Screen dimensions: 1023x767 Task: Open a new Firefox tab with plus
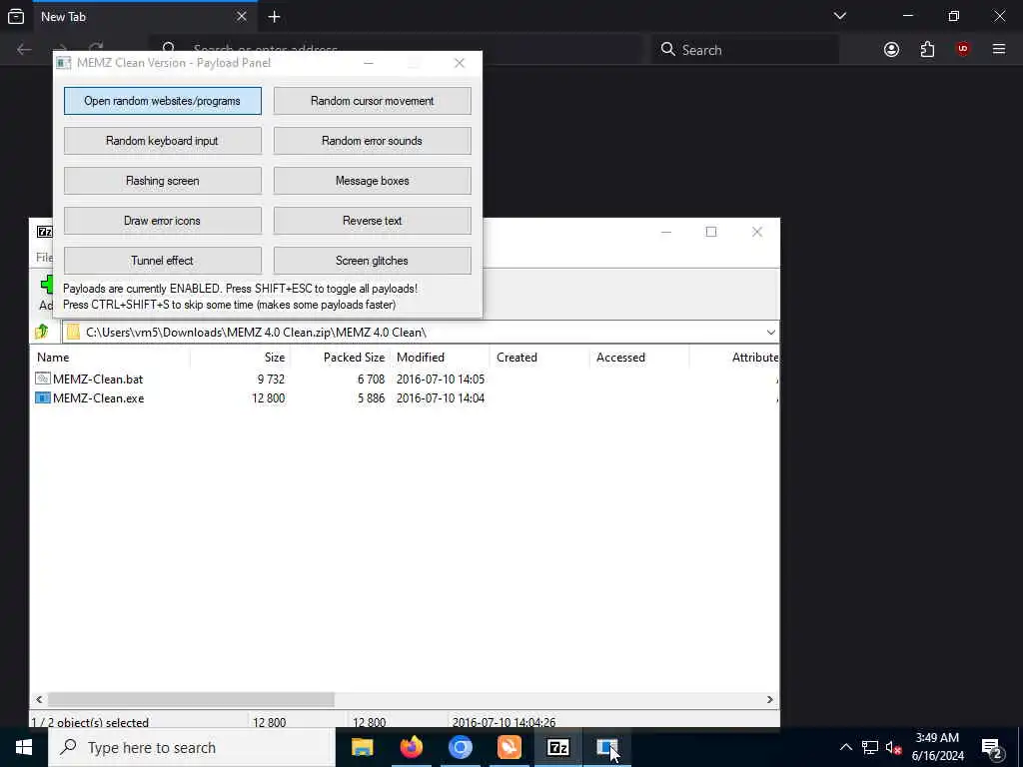[274, 17]
